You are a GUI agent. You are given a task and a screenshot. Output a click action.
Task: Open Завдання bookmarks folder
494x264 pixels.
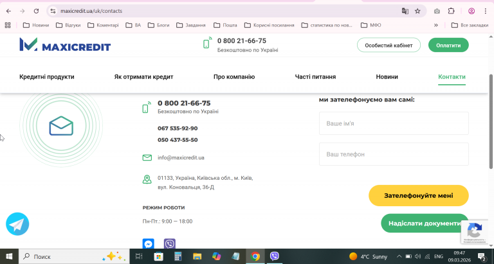pos(191,25)
